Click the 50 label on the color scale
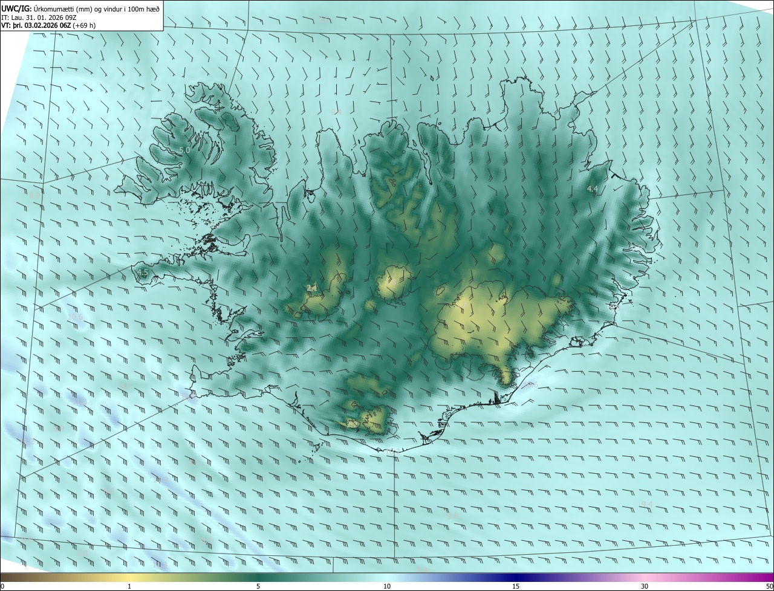The height and width of the screenshot is (591, 774). [769, 586]
